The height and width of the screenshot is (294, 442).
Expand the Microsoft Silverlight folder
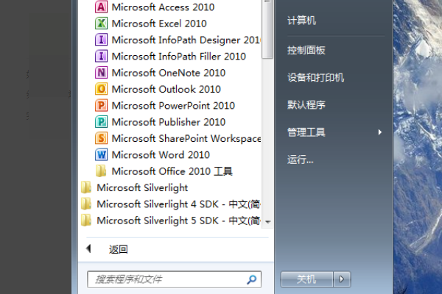pyautogui.click(x=142, y=187)
